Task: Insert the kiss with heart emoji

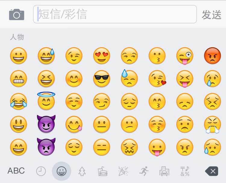Action: [157, 79]
